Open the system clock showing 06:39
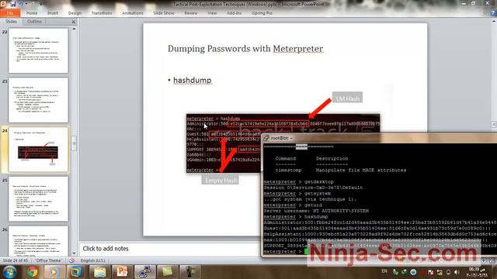The height and width of the screenshot is (279, 497). click(x=476, y=272)
